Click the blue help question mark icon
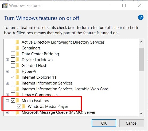Screen dimensions: 148x131 (x=141, y=17)
